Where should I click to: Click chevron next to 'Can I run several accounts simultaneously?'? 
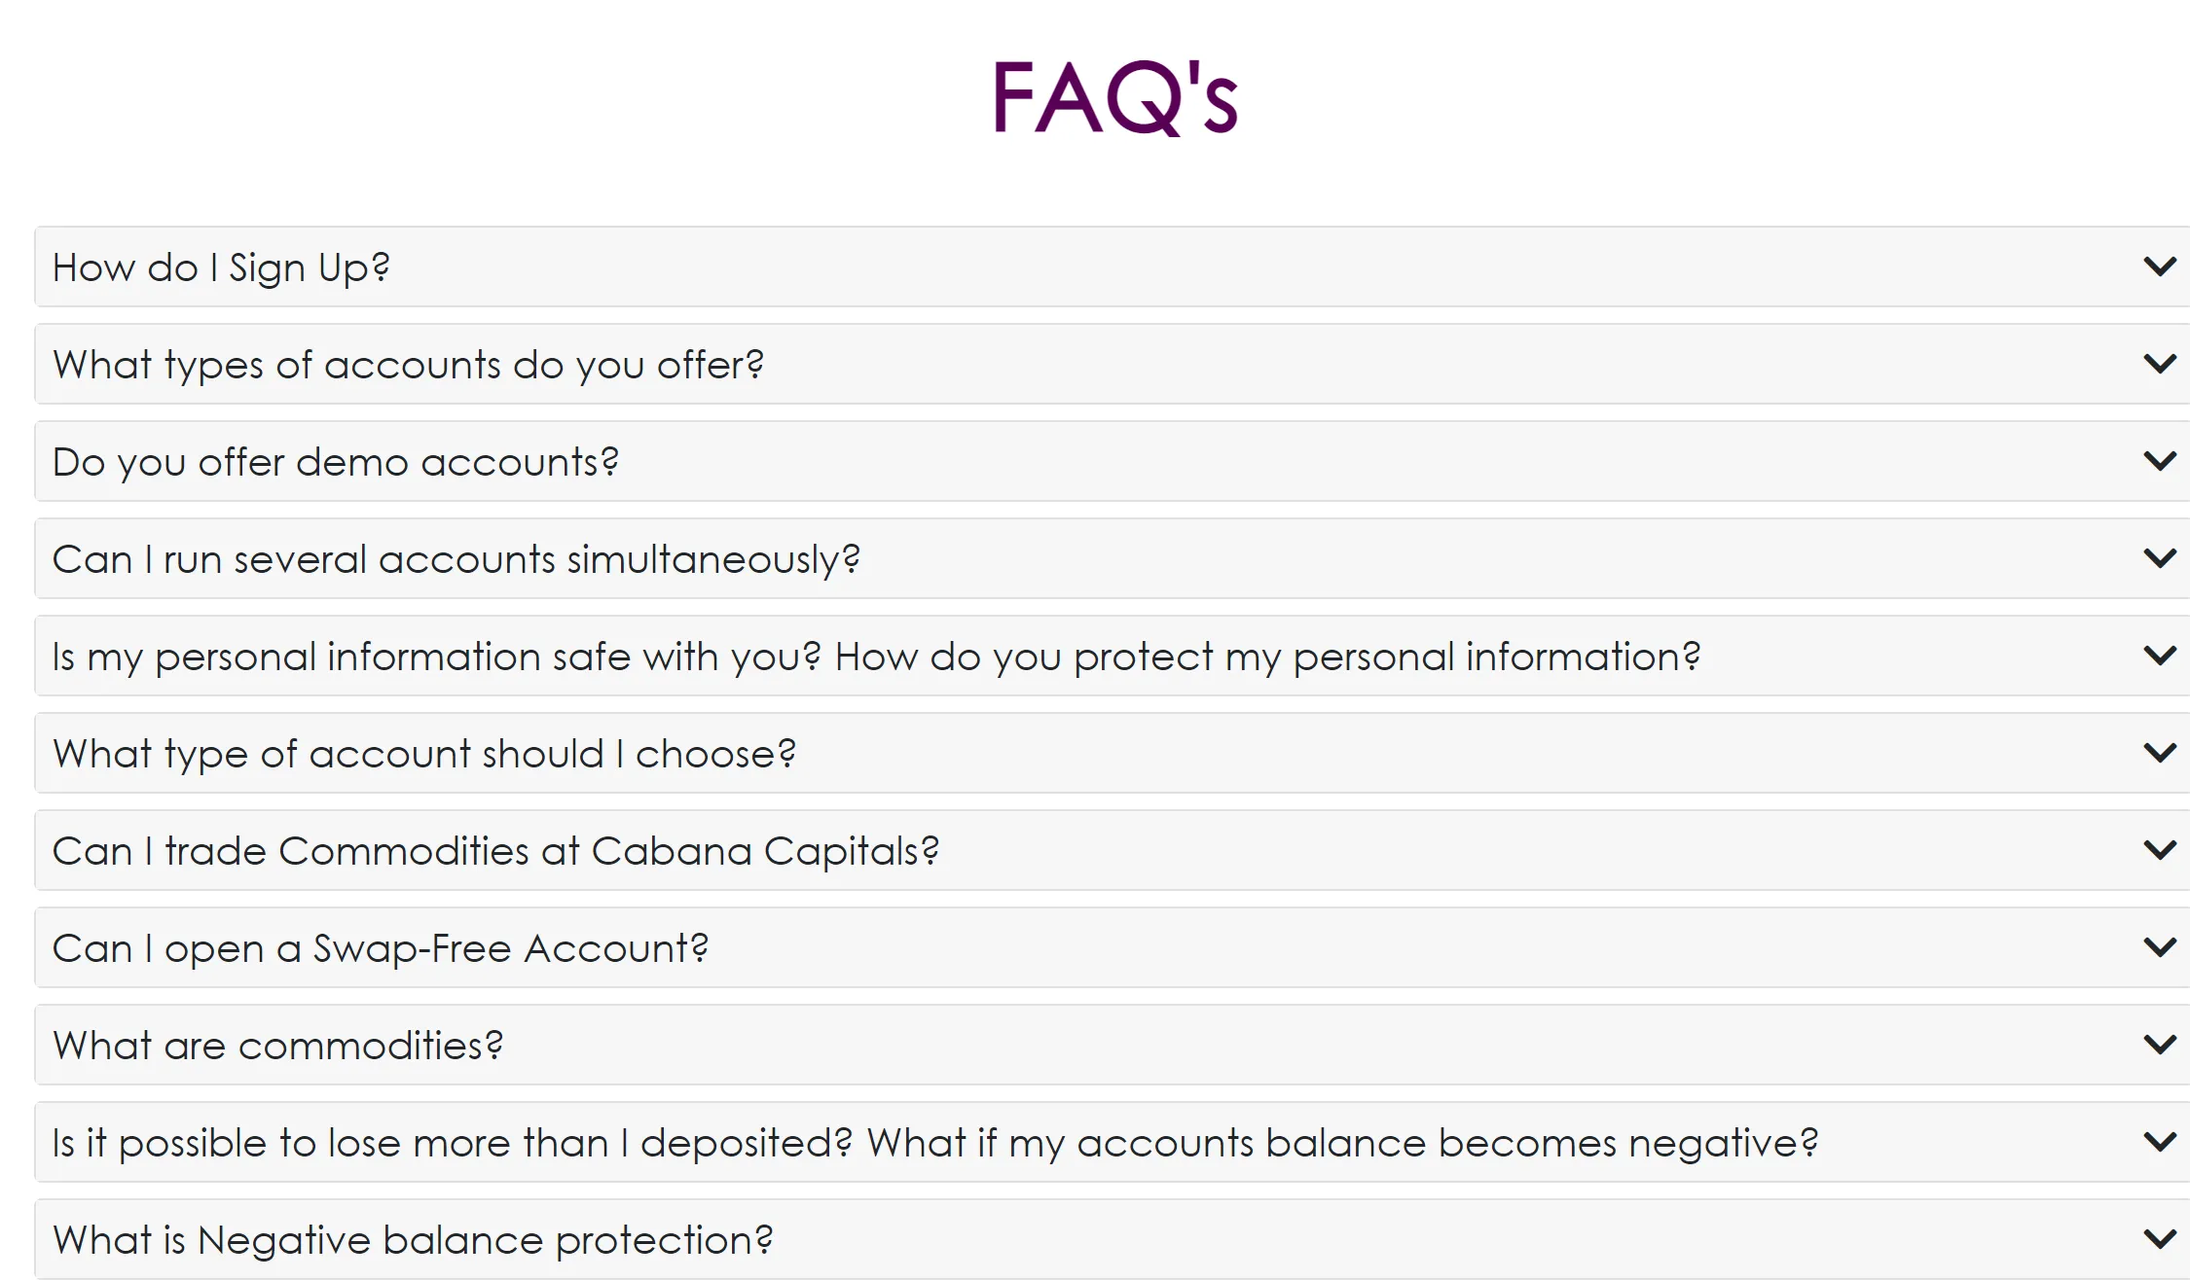(2160, 558)
